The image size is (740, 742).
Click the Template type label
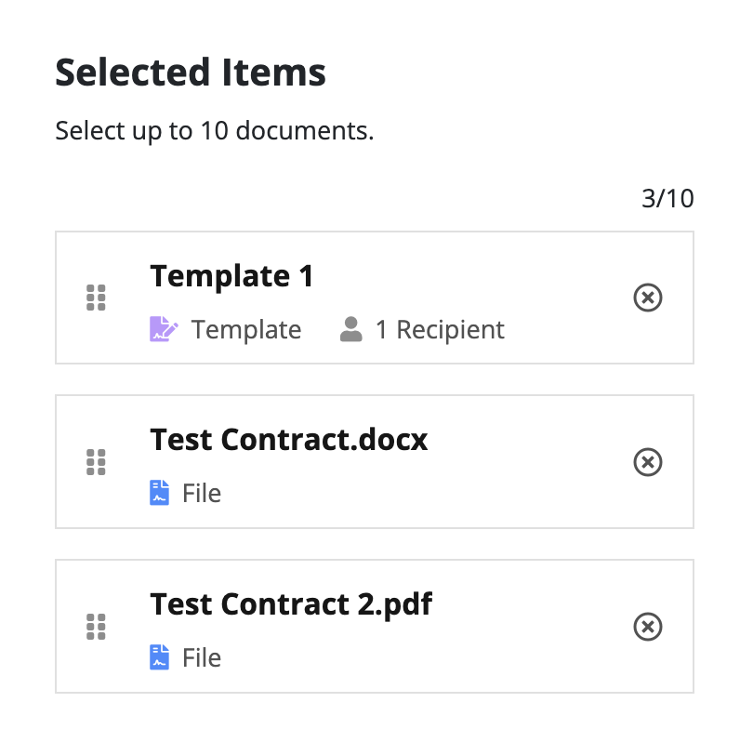(246, 329)
